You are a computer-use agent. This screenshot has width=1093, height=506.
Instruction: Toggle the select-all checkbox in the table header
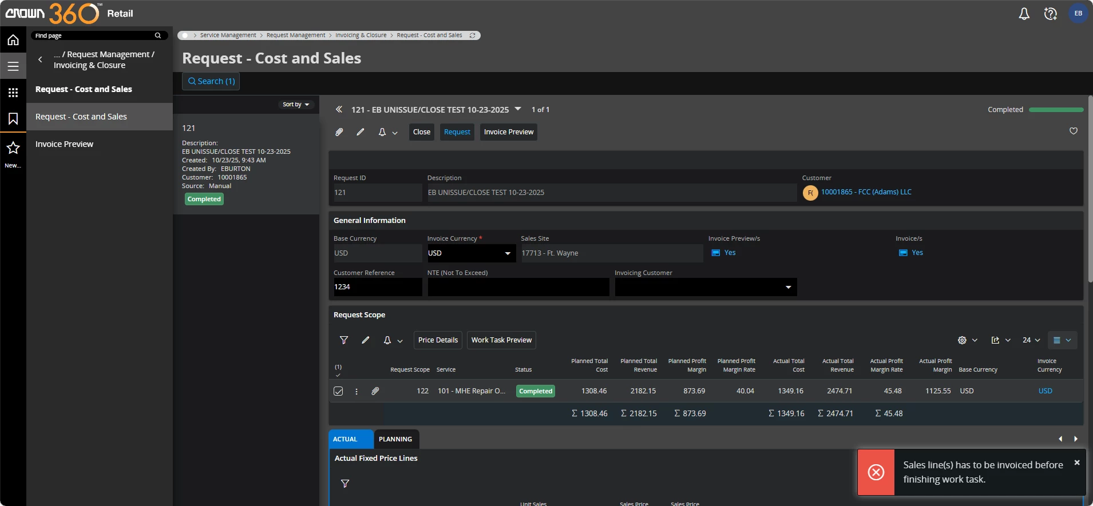pos(338,375)
